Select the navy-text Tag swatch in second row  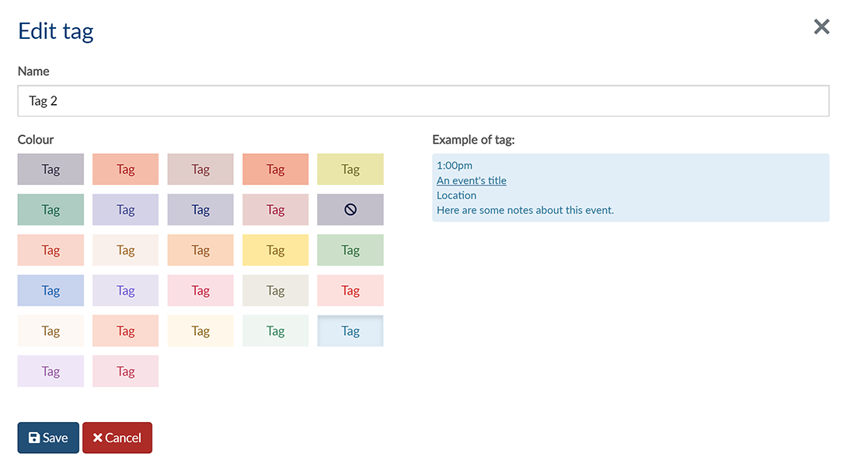(200, 210)
